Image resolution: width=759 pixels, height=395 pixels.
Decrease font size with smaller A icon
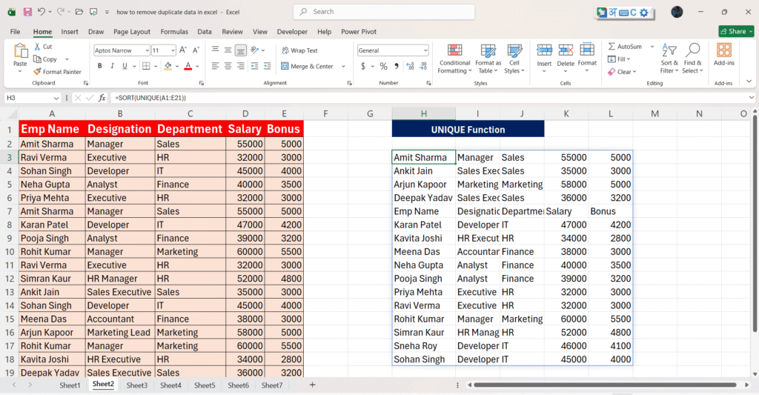[x=196, y=50]
